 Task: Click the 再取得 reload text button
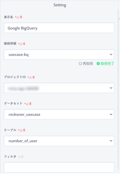[x=88, y=64]
